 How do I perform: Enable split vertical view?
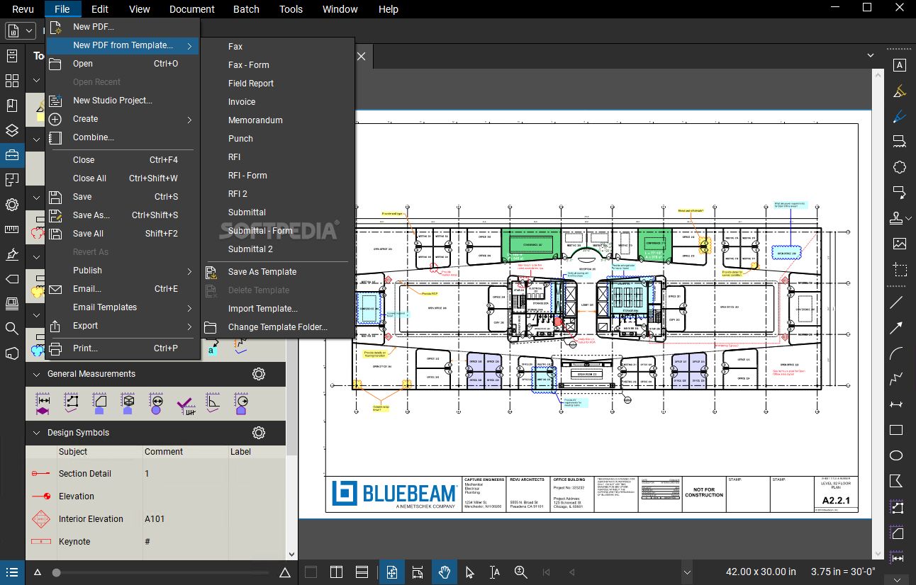(x=337, y=572)
